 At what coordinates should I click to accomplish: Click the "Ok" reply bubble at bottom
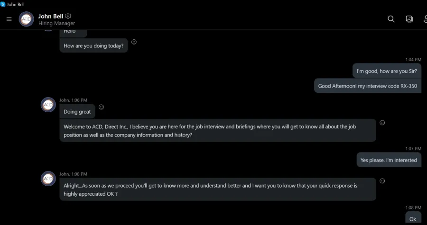click(x=413, y=218)
